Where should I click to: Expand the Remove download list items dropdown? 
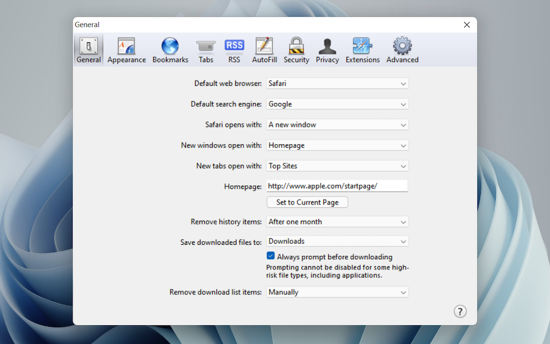pos(337,292)
